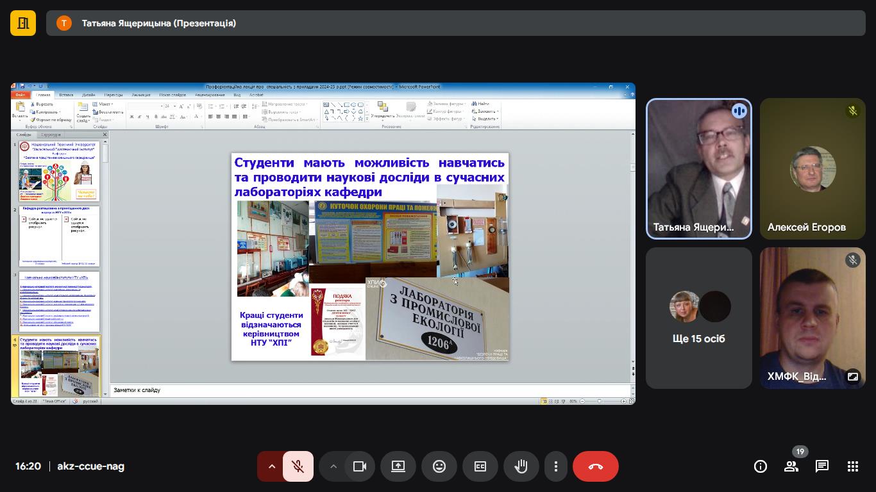Turn on closed captions
The height and width of the screenshot is (492, 876).
point(480,466)
